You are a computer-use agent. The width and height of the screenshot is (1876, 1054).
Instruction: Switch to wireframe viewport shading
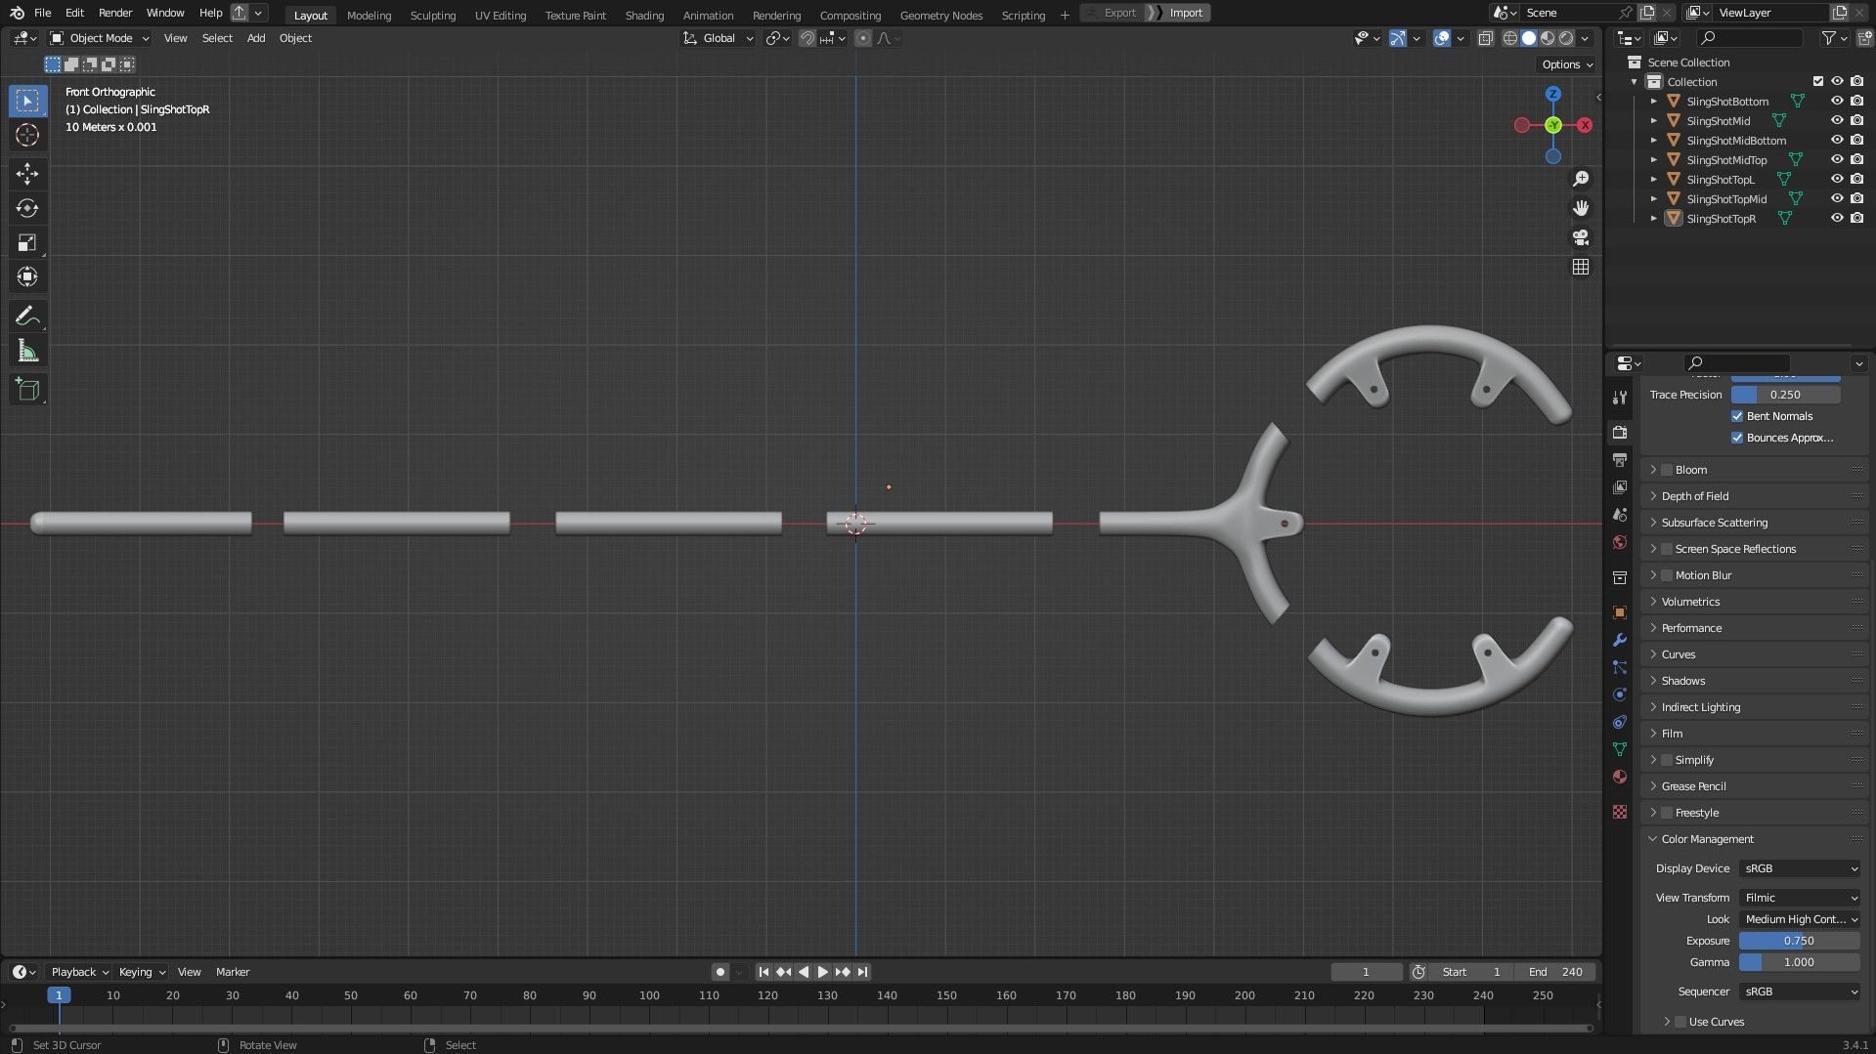pyautogui.click(x=1510, y=38)
